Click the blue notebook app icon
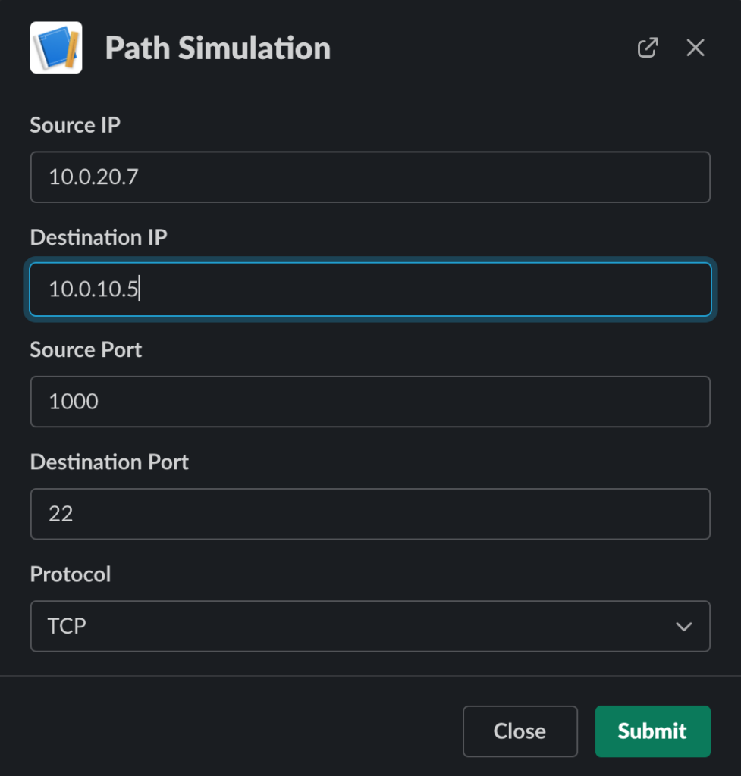This screenshot has width=741, height=776. pyautogui.click(x=56, y=48)
